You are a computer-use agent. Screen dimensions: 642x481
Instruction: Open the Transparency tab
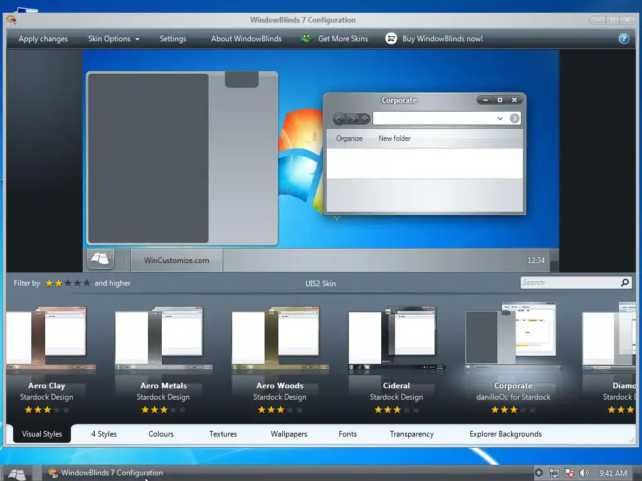[x=412, y=434]
